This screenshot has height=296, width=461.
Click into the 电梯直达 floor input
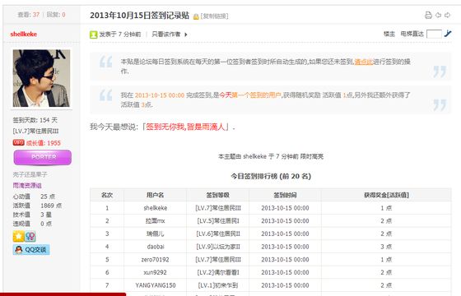coord(434,34)
